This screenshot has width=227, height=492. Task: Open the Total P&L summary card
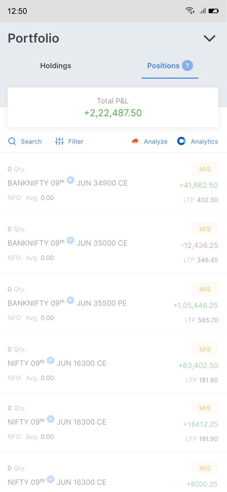[113, 107]
